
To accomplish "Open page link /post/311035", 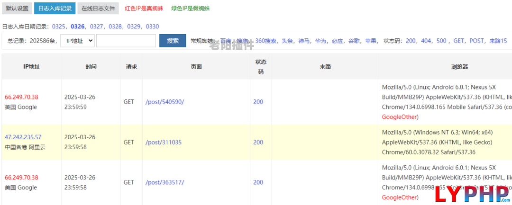I will (x=164, y=143).
